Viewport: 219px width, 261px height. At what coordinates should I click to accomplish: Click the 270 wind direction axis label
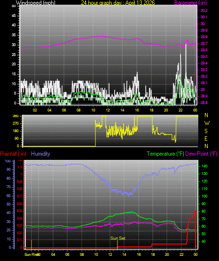16,124
